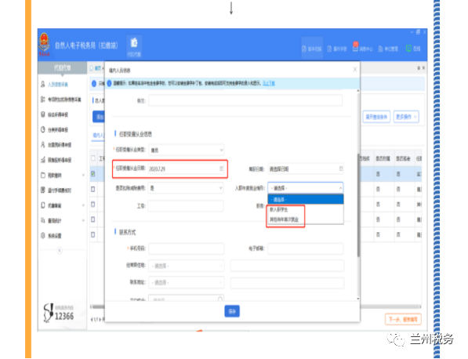Image resolution: width=468 pixels, height=359 pixels.
Task: Switch to the 境内人员 tab
Action: [98, 135]
